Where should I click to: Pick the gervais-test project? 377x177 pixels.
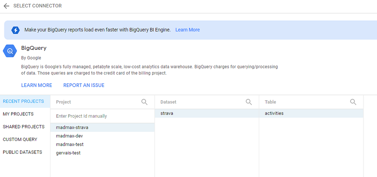coord(102,153)
